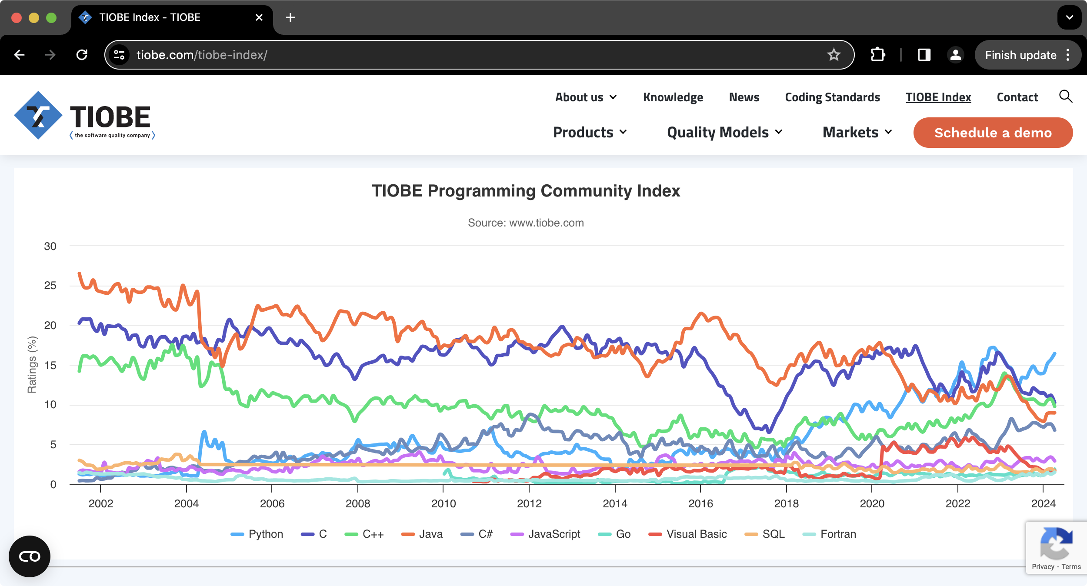Open the Coding Standards menu item
The image size is (1087, 586).
pyautogui.click(x=832, y=97)
